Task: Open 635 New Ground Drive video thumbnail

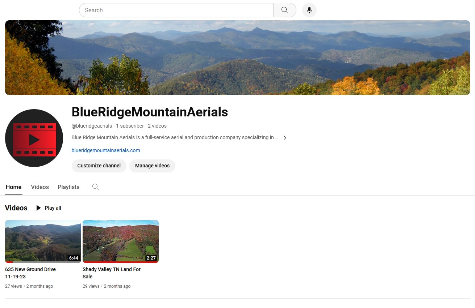Action: pos(43,241)
